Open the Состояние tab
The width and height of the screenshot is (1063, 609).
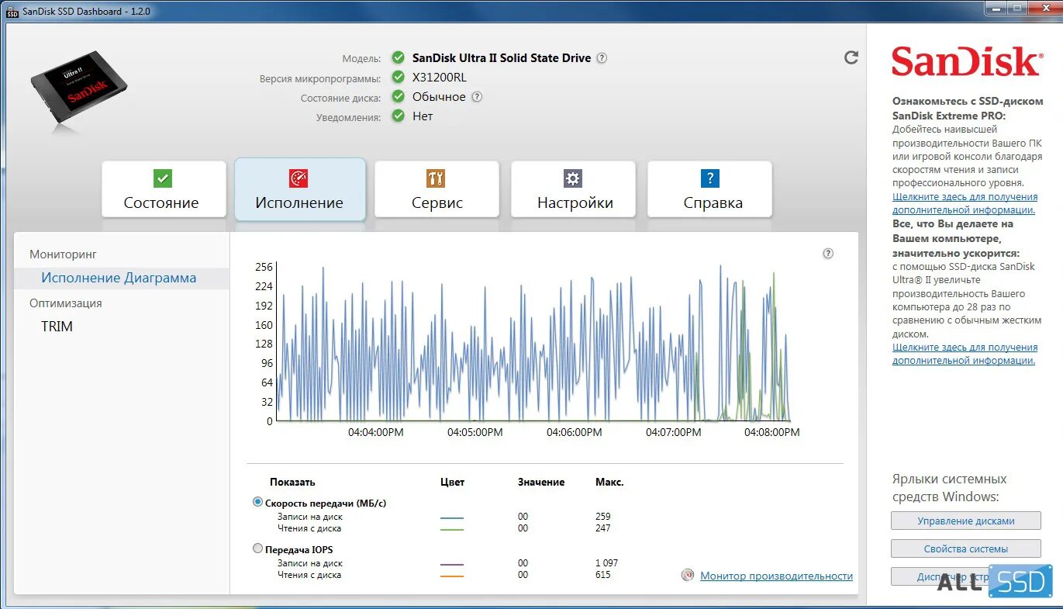tap(164, 189)
